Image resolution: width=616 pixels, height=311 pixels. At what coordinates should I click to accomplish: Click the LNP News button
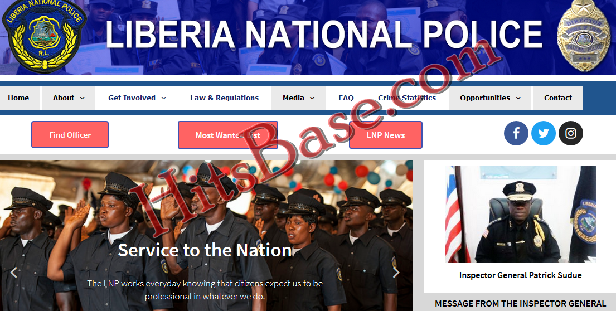click(x=386, y=135)
